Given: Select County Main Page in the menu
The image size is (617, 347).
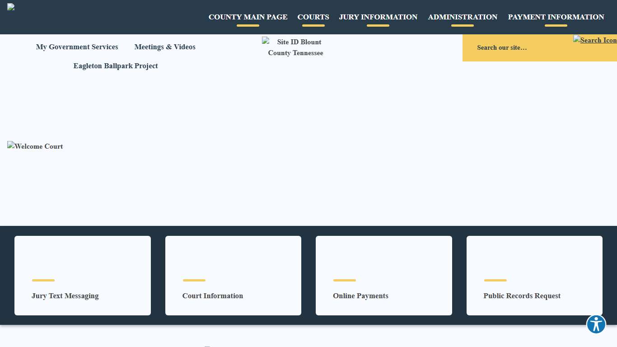Looking at the screenshot, I should 248,17.
